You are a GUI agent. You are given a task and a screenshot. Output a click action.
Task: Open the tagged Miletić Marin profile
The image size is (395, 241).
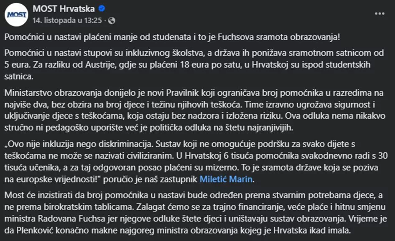point(226,180)
